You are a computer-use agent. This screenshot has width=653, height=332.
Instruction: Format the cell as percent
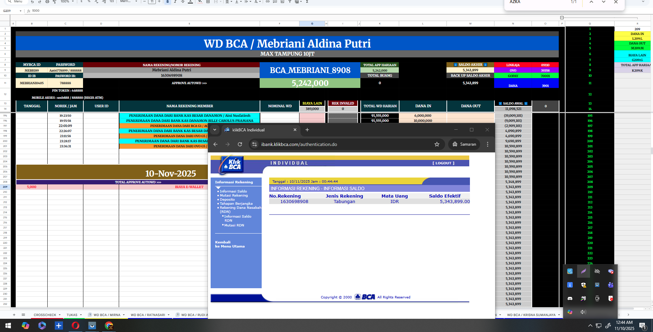coord(89,2)
